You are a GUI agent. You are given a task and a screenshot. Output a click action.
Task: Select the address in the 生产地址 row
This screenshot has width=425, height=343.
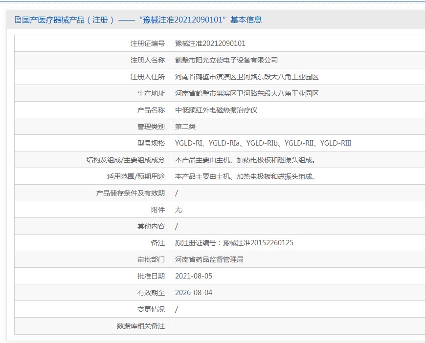point(246,93)
